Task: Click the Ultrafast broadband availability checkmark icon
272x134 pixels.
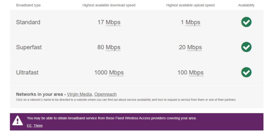Action: click(246, 72)
